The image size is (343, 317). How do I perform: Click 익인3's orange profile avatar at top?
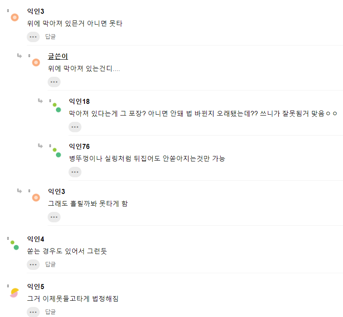[x=15, y=18]
